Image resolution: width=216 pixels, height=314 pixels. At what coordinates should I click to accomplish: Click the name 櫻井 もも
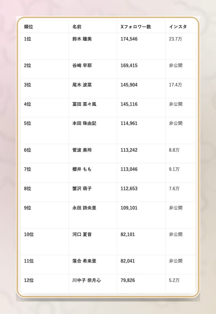(82, 169)
